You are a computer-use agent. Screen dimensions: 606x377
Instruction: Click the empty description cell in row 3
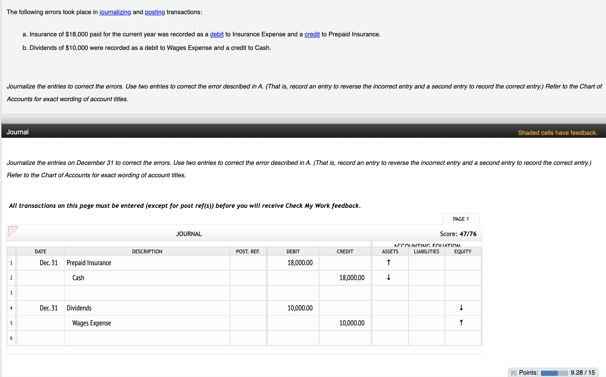tap(147, 293)
